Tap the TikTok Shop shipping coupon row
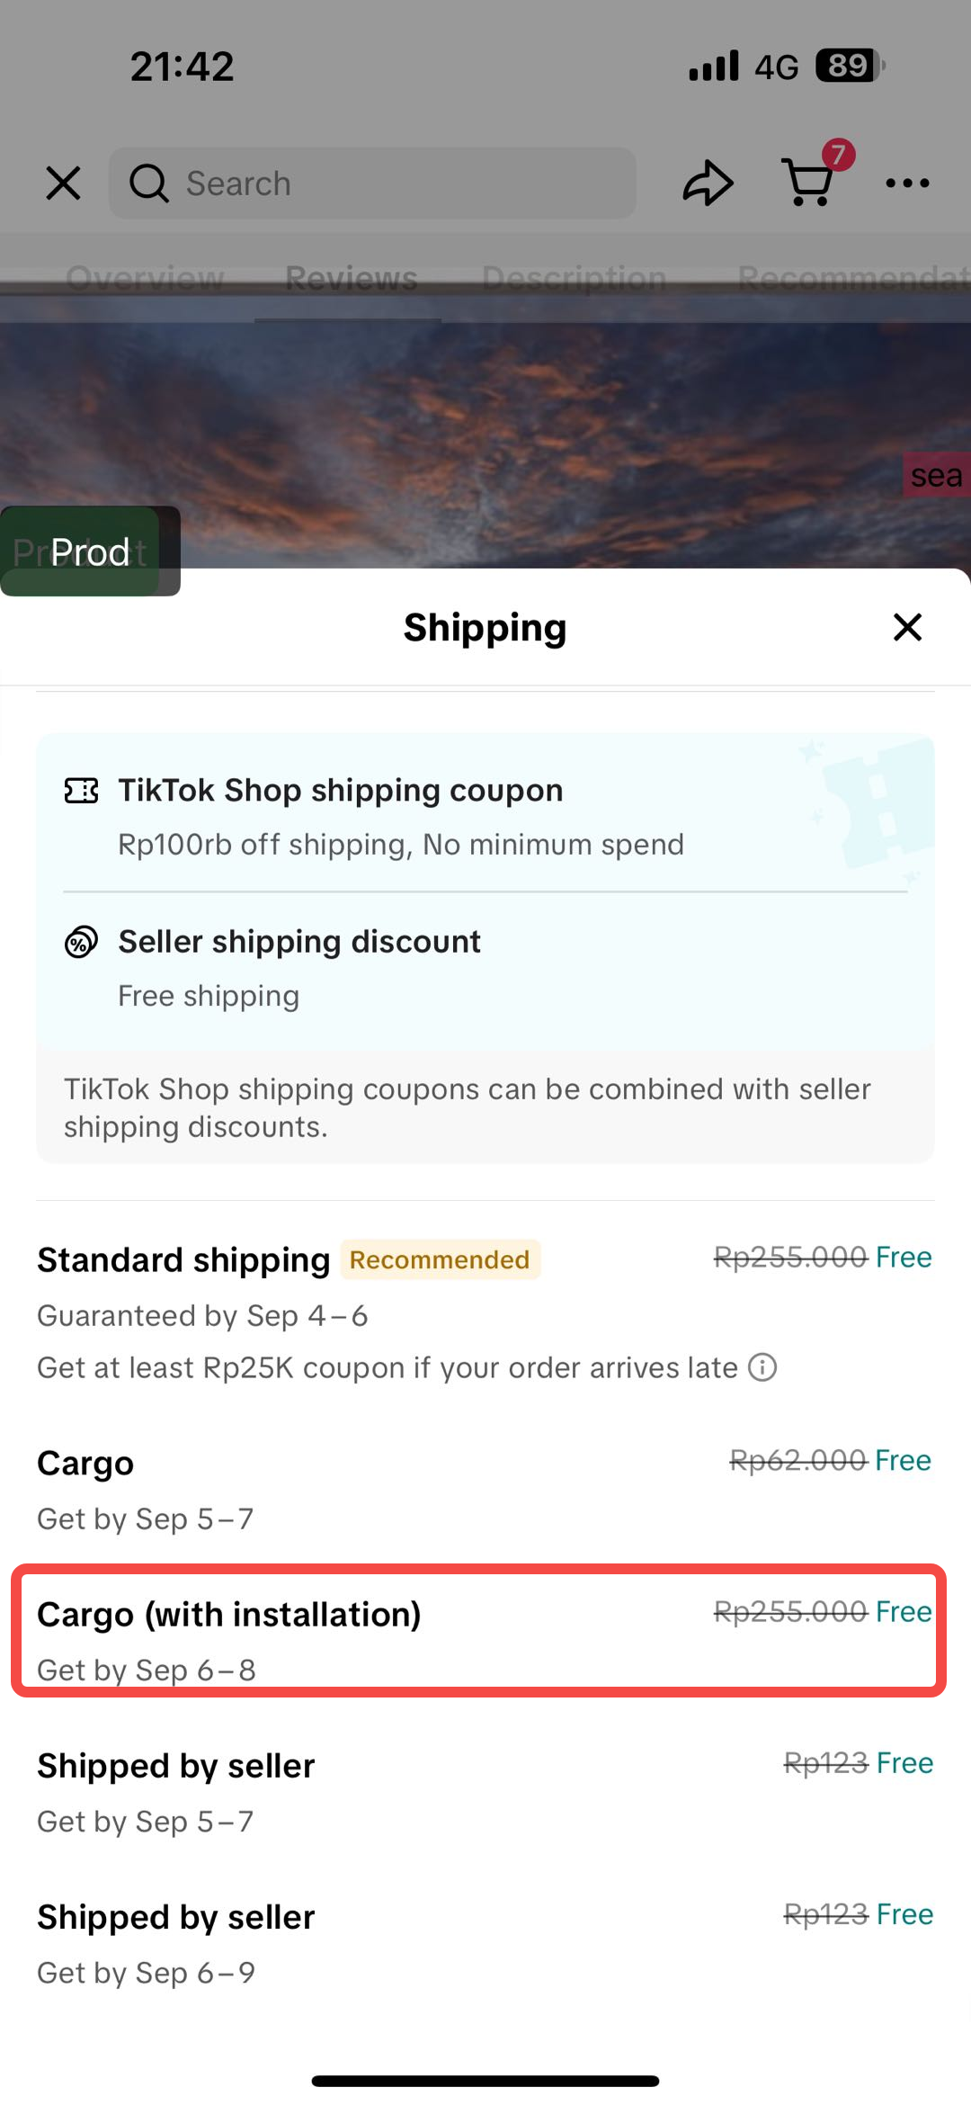 (x=485, y=816)
